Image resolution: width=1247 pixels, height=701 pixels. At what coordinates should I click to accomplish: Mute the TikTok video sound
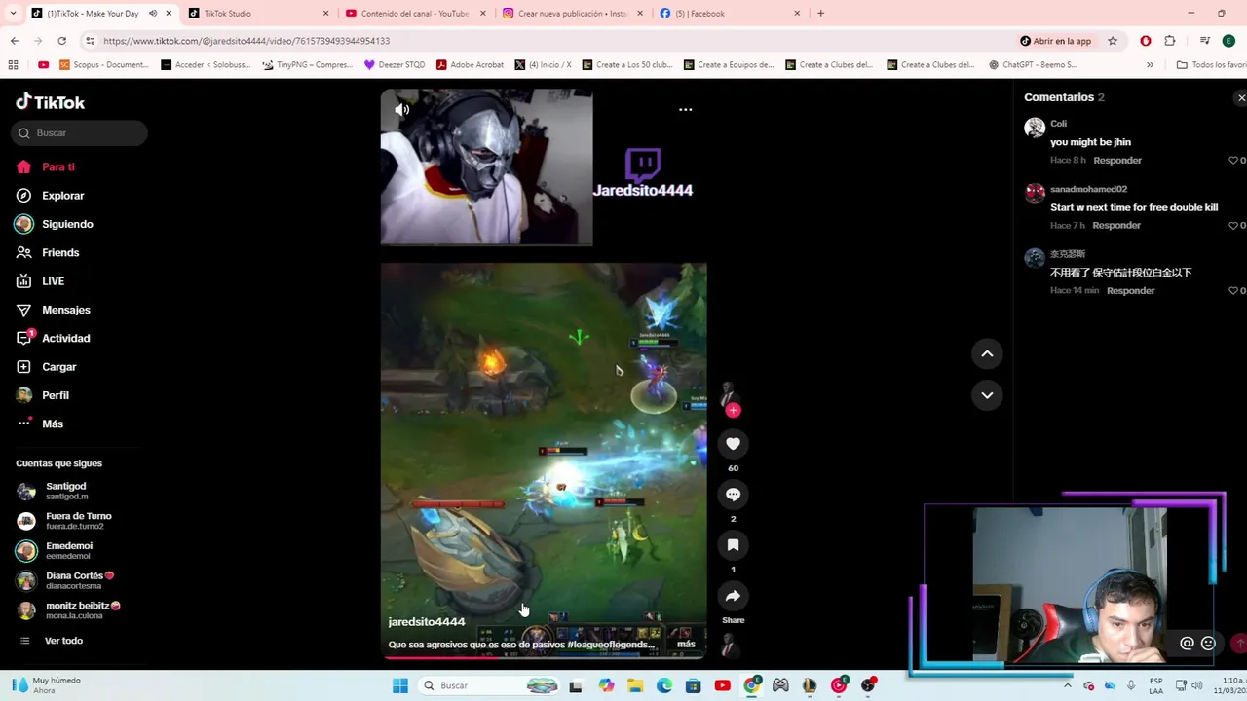pyautogui.click(x=401, y=110)
